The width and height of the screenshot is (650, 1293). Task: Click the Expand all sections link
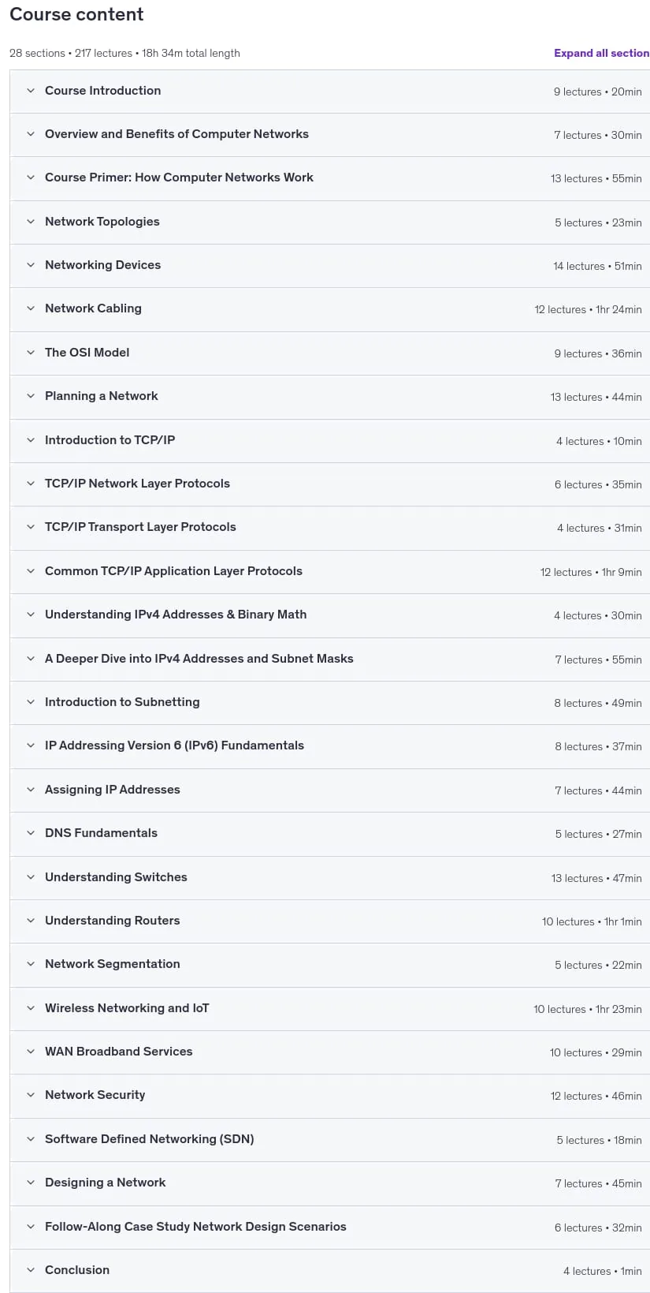click(x=601, y=53)
